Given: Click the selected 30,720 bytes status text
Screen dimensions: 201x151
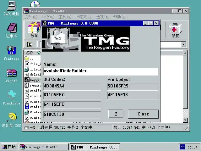Looking at the screenshot, I should pyautogui.click(x=65, y=127).
